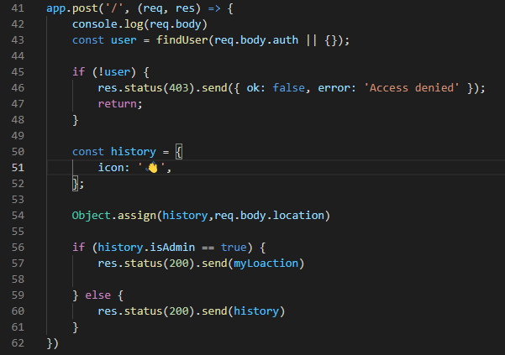Click line number 62 in the gutter

click(x=18, y=343)
